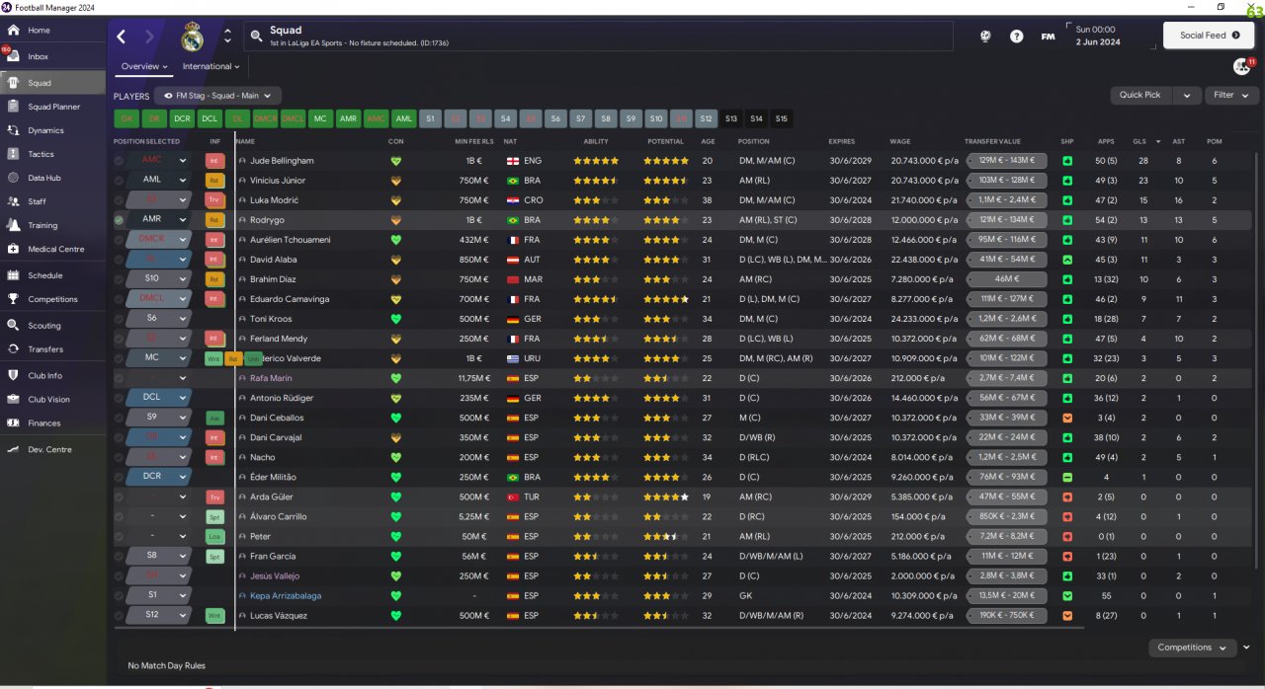Viewport: 1265px width, 689px height.
Task: Select the S13 substitute chip
Action: (731, 118)
